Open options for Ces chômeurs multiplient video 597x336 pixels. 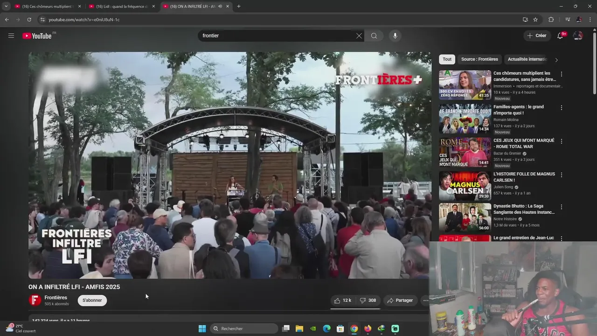click(562, 74)
